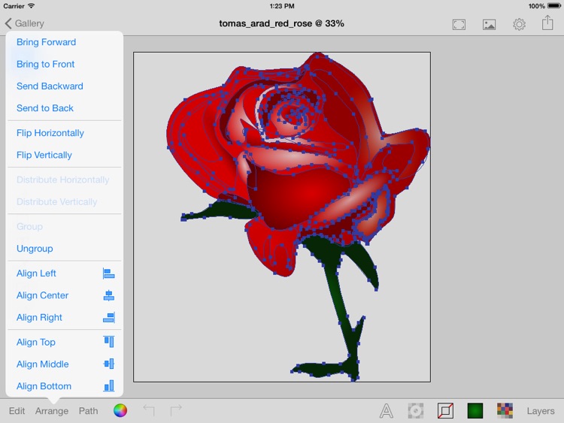This screenshot has height=423, width=564.
Task: Go back to the Gallery
Action: (x=24, y=23)
